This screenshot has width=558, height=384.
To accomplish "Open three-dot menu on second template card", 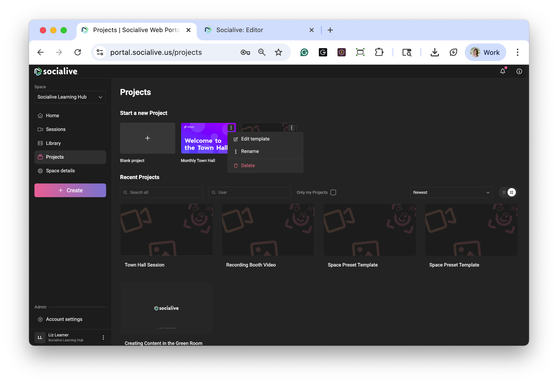I will click(x=291, y=128).
